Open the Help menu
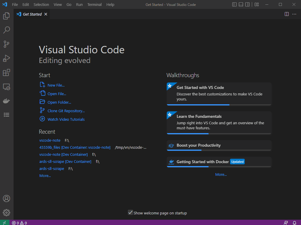The height and width of the screenshot is (225, 301). 110,4
